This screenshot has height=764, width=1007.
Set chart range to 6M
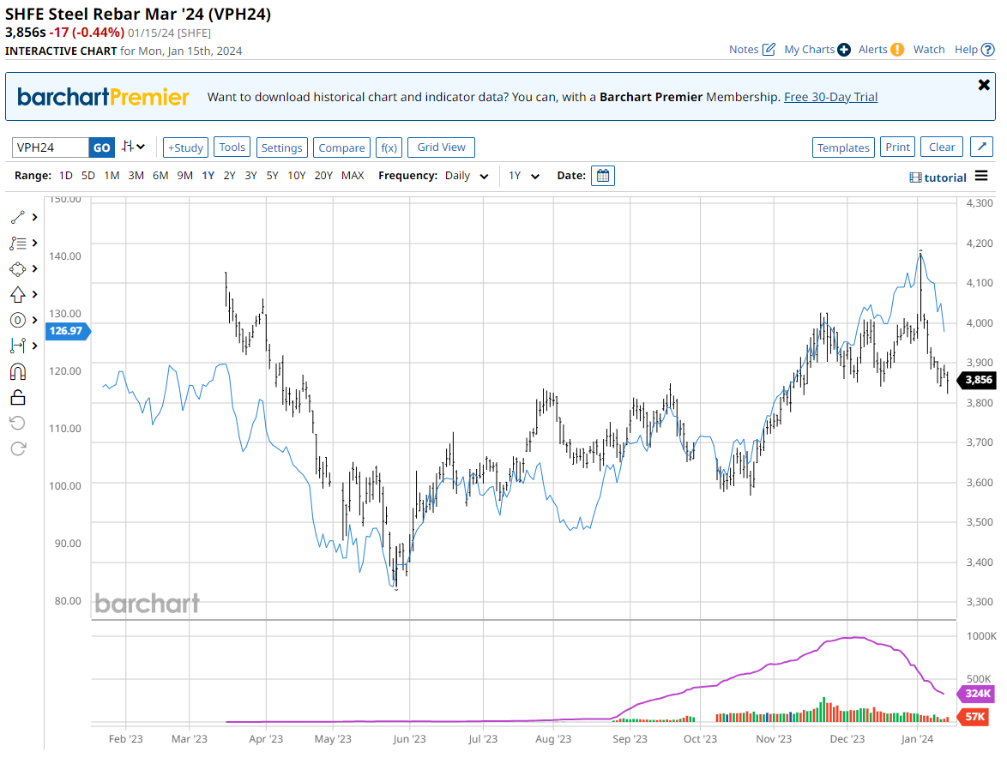160,176
